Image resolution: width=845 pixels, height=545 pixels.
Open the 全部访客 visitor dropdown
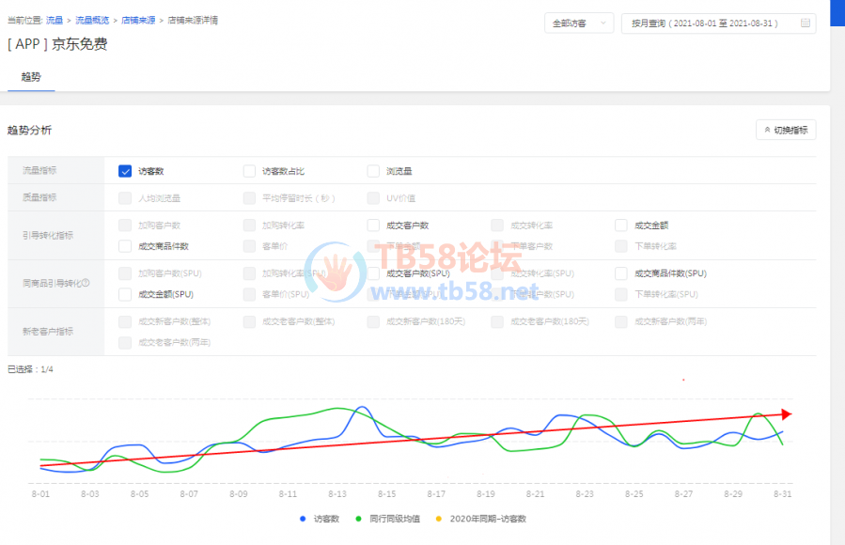(x=579, y=23)
